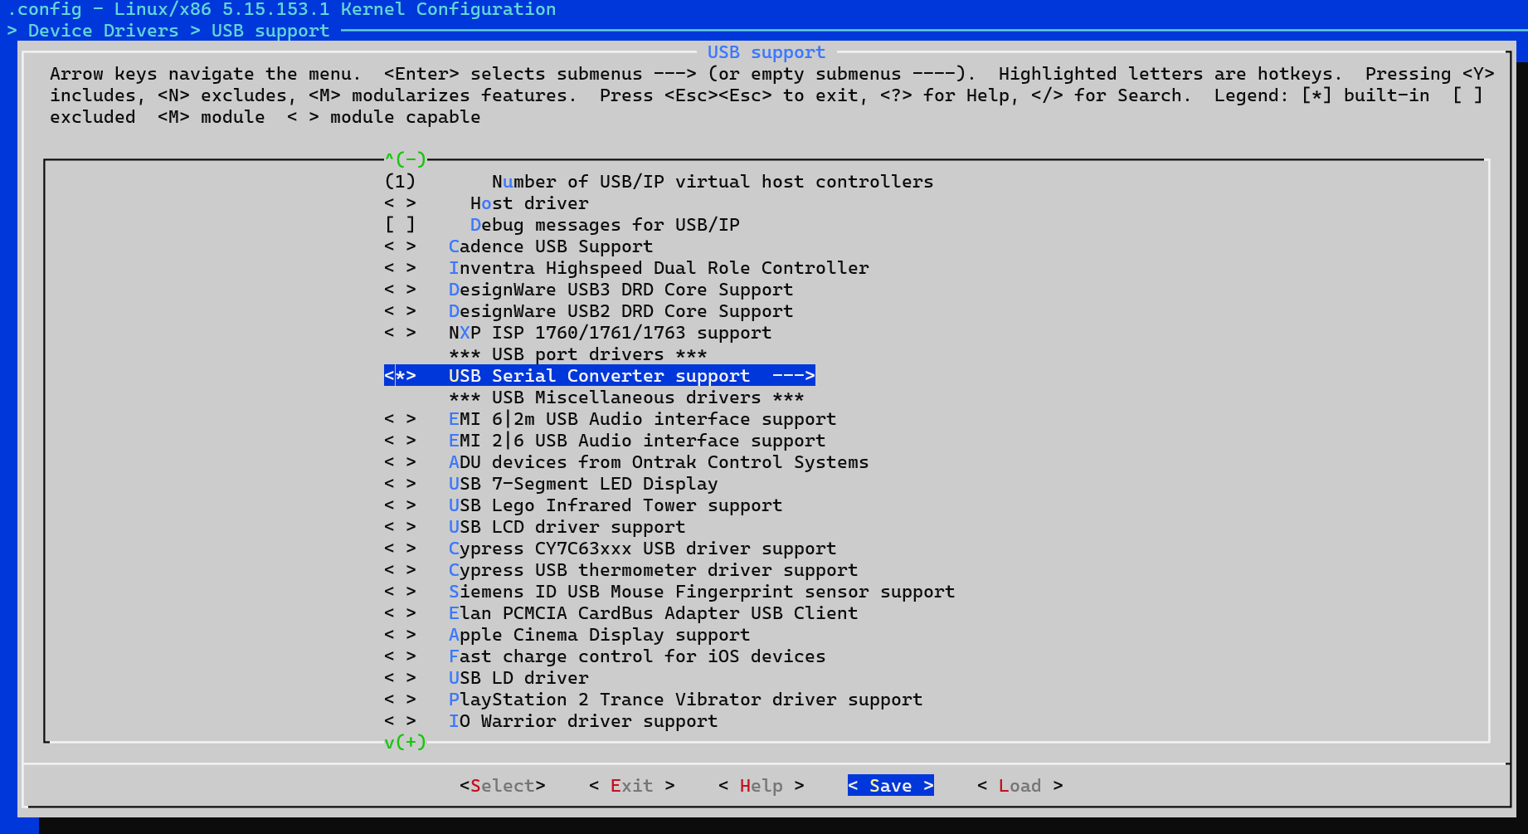The width and height of the screenshot is (1528, 834).
Task: Select USB LD driver entry
Action: 486,678
